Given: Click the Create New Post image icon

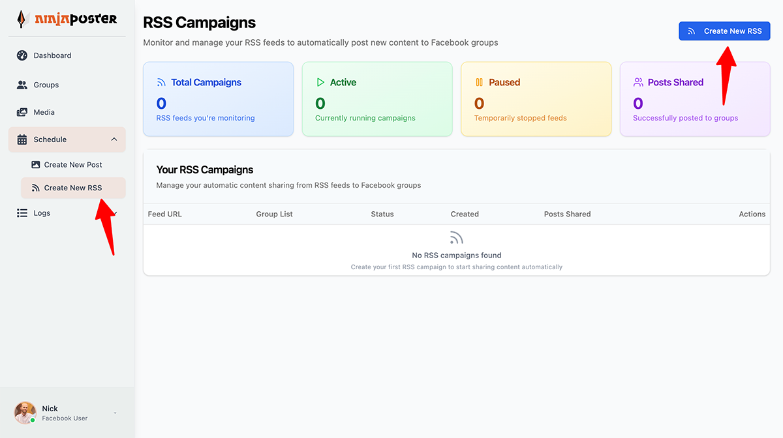Looking at the screenshot, I should point(36,165).
